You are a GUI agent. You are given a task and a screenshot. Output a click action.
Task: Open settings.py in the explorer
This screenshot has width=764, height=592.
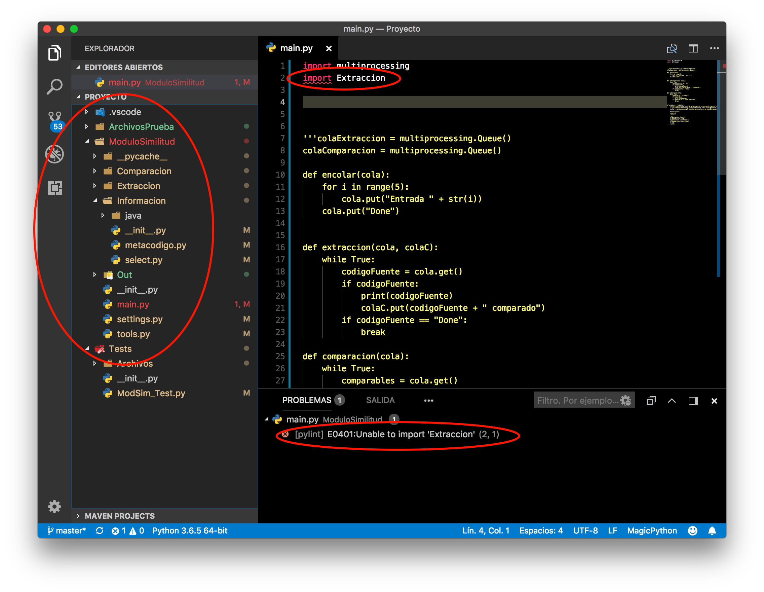pyautogui.click(x=140, y=319)
